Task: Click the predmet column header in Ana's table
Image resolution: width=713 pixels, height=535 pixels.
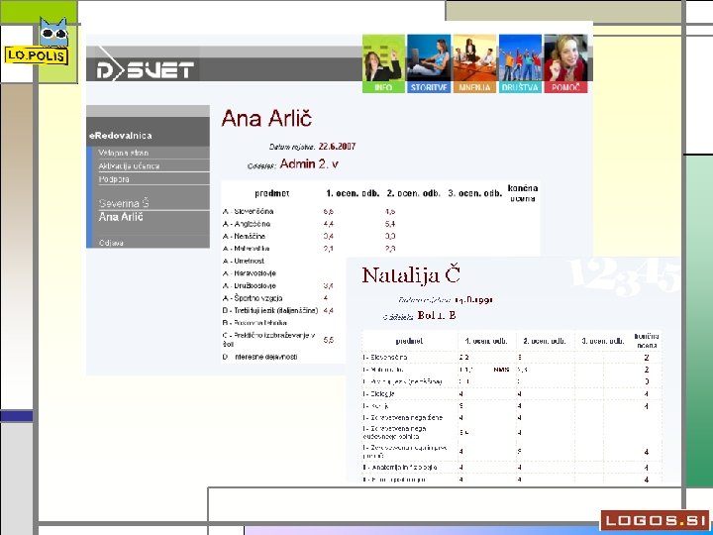Action: click(271, 193)
